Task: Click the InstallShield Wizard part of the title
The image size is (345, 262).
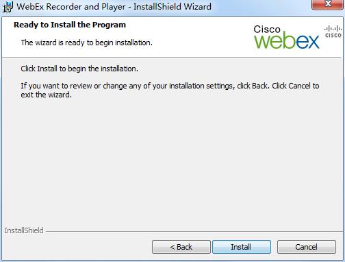Action: pyautogui.click(x=172, y=7)
